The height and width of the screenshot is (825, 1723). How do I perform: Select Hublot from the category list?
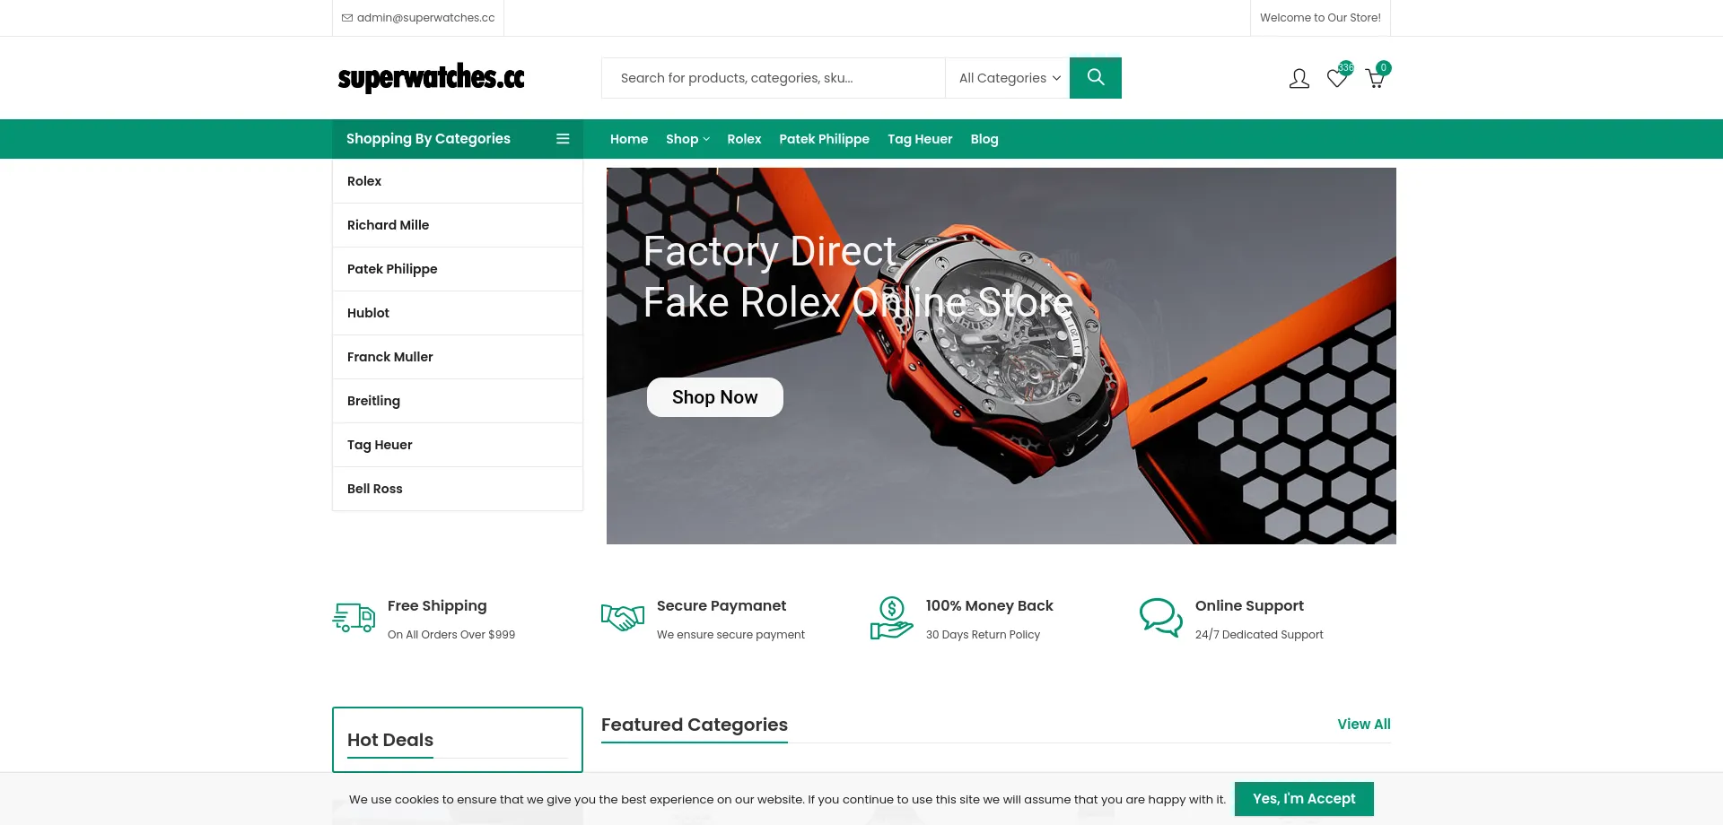(458, 313)
